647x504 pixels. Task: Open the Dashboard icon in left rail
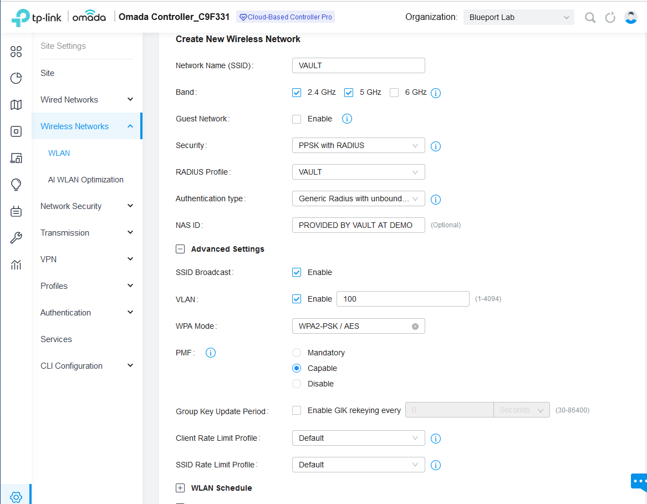(16, 52)
